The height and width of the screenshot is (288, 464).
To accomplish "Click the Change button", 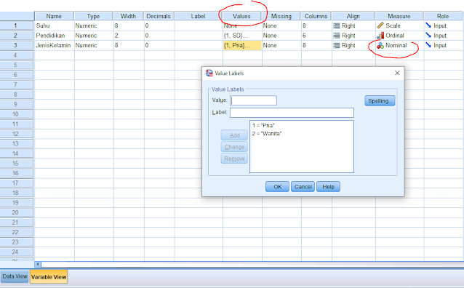I will 234,147.
